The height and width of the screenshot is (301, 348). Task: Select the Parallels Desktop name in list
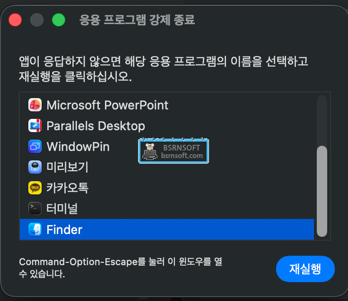[x=96, y=126]
